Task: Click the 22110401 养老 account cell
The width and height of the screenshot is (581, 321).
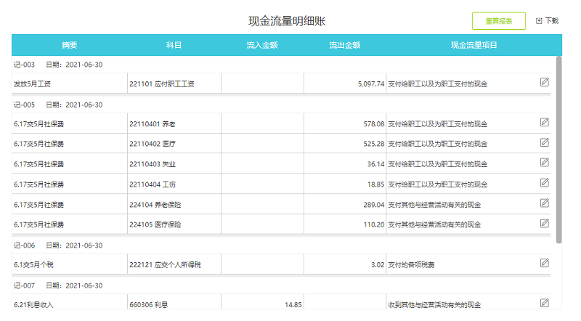Action: [174, 123]
